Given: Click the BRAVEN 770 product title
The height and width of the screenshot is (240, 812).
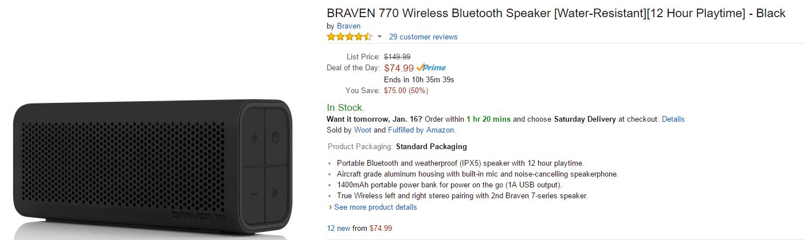Looking at the screenshot, I should tap(556, 13).
